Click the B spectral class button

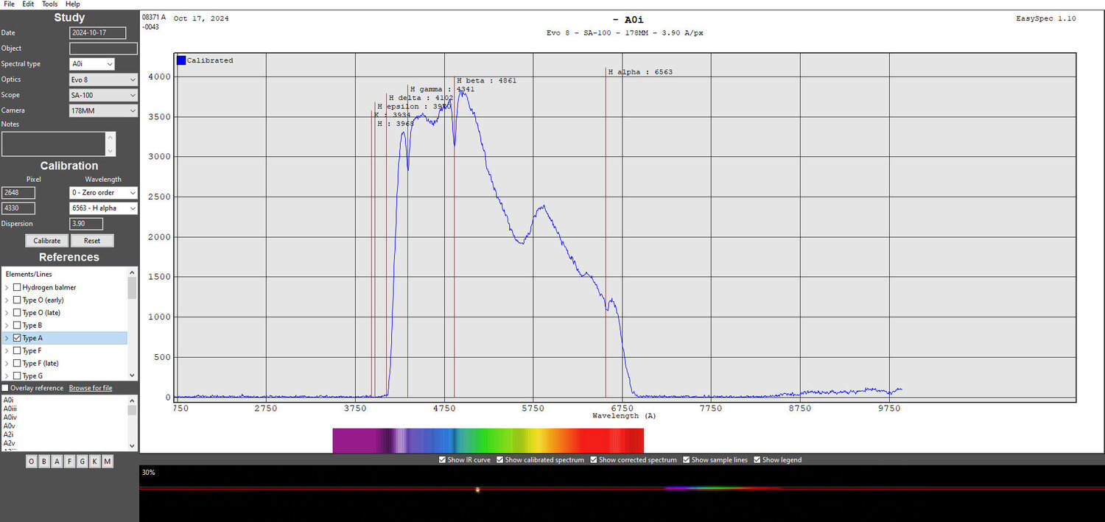[x=44, y=462]
